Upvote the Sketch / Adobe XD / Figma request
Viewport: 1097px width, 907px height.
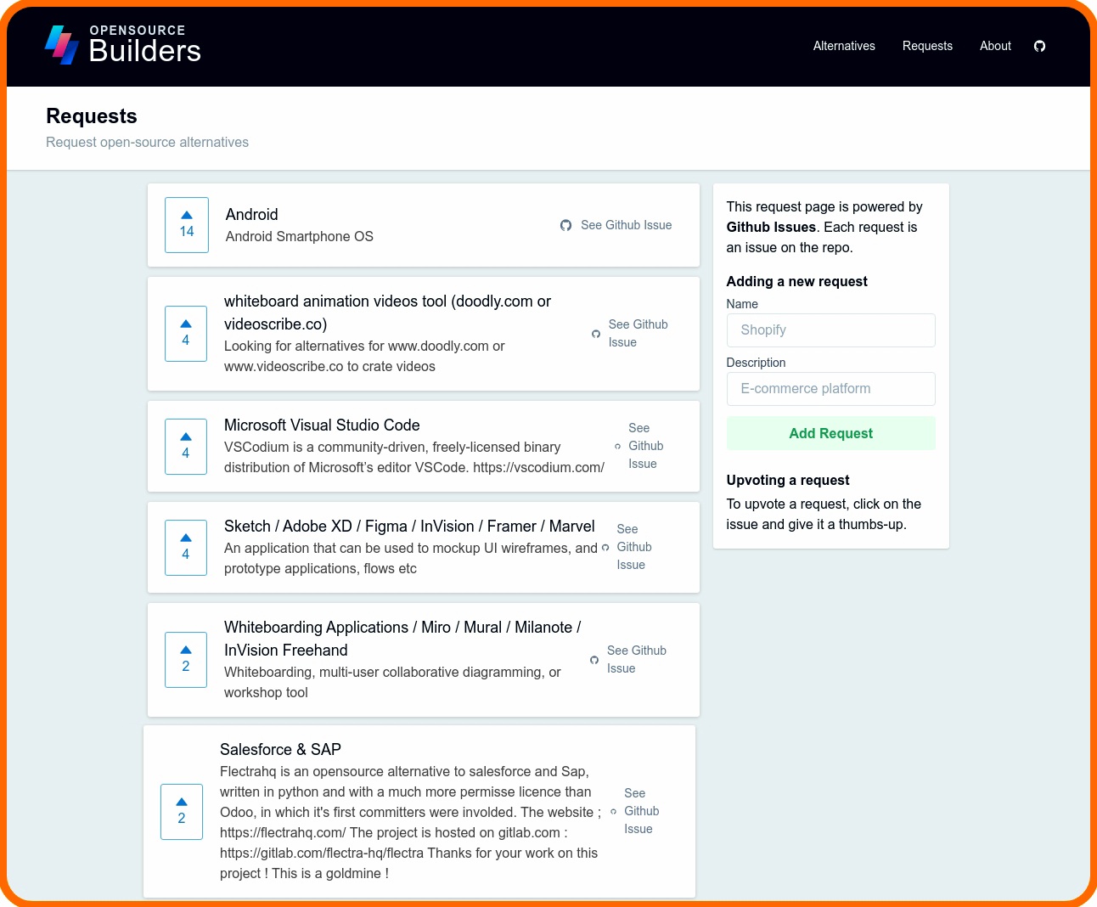pyautogui.click(x=186, y=548)
